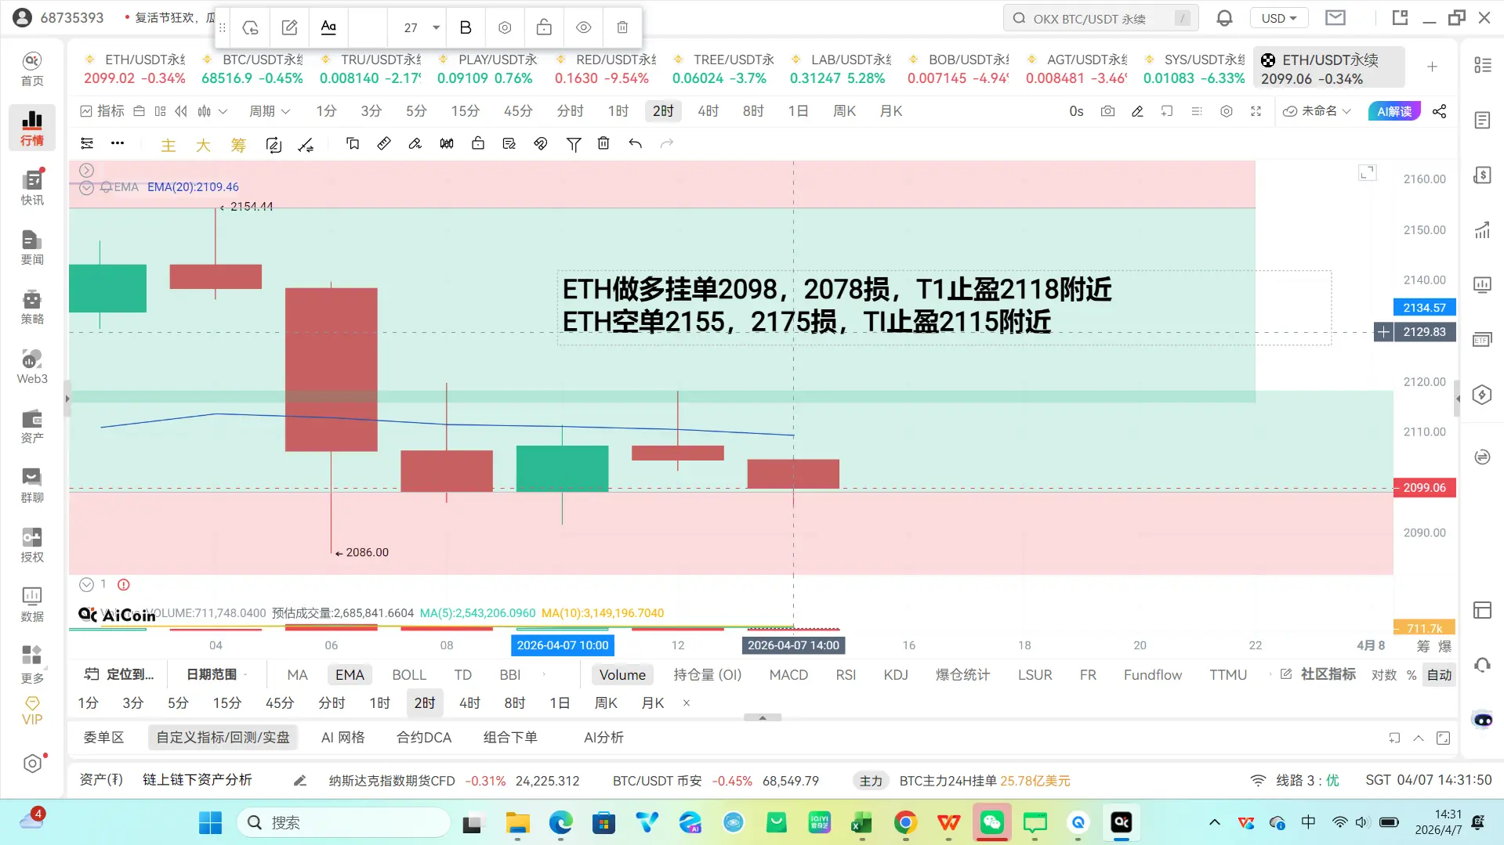Open the 委单区 order book tab
The image size is (1504, 845).
coord(104,738)
